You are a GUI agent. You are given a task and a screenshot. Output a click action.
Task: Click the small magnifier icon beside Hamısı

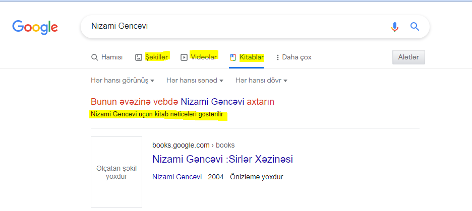(94, 57)
